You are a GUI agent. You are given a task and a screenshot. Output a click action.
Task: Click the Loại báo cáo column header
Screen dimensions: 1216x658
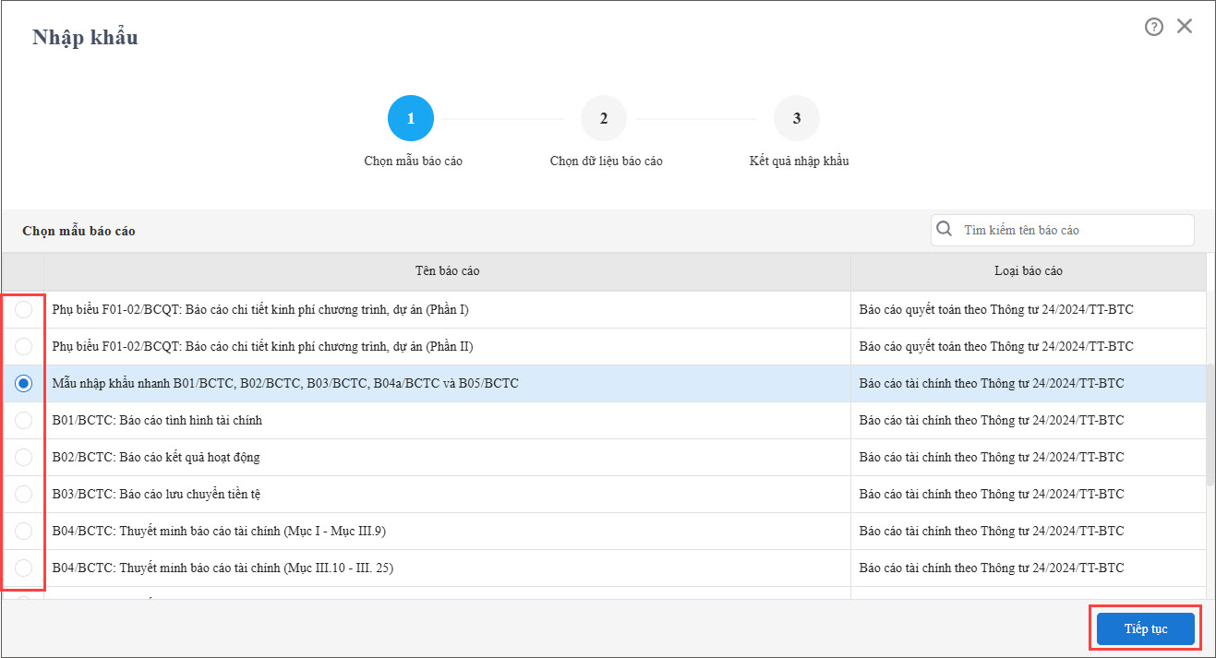click(x=1029, y=271)
